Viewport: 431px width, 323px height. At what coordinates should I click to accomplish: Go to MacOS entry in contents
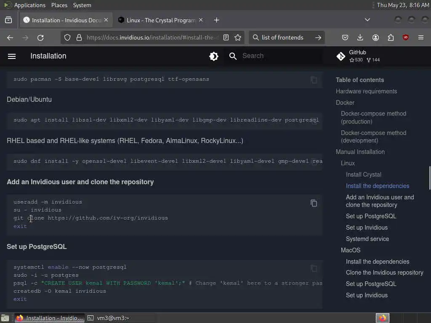pos(351,250)
